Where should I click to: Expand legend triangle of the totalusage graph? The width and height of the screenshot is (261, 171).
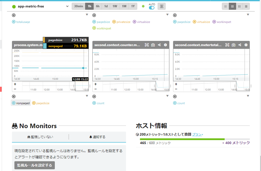(x=87, y=15)
